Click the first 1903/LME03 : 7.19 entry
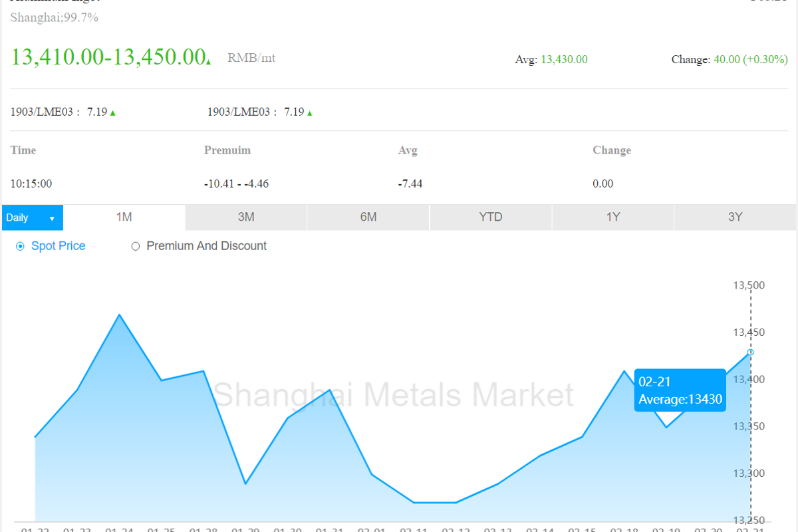Screen dimensions: 798x532 pos(63,112)
